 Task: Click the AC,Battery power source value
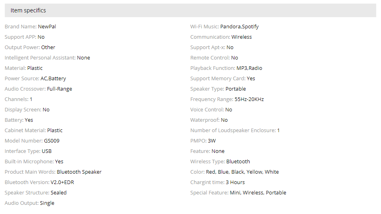[x=53, y=78]
